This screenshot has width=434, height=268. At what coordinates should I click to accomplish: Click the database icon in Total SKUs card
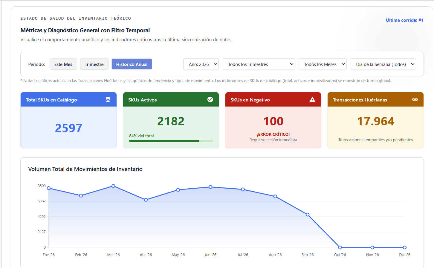click(108, 100)
